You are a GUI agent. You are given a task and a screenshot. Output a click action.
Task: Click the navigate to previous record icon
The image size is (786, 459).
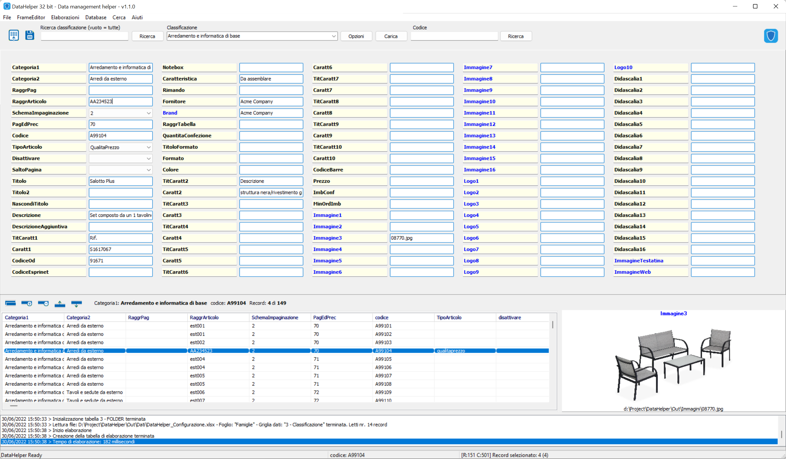tap(60, 304)
